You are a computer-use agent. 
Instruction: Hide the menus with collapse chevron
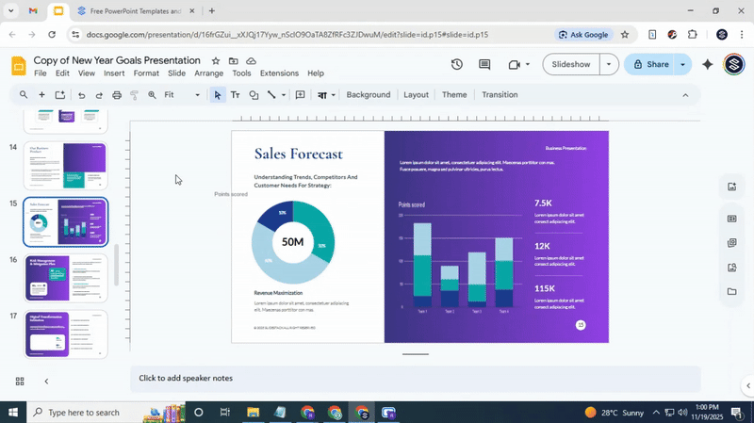click(x=685, y=95)
